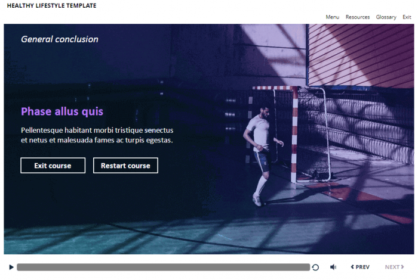Viewport: 418px width, 280px height.
Task: Click the soccer player in the image
Action: tap(260, 149)
